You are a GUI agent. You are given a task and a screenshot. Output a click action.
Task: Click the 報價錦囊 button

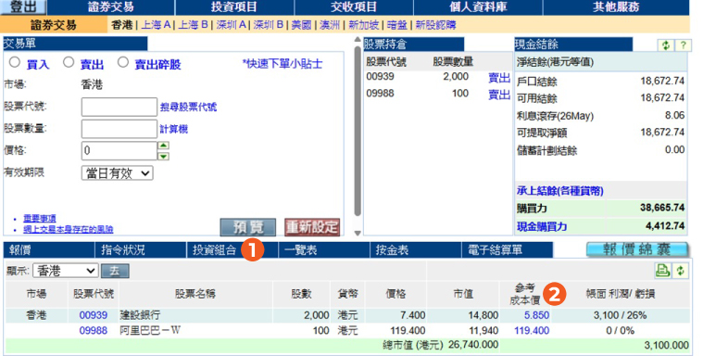(x=637, y=249)
